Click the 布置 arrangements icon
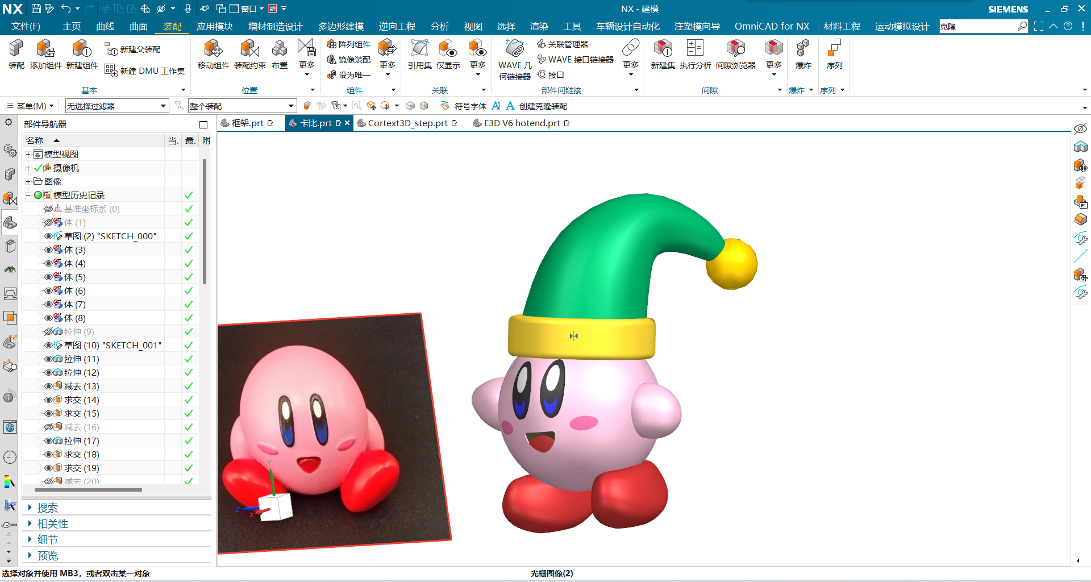Viewport: 1091px width, 582px height. point(280,54)
